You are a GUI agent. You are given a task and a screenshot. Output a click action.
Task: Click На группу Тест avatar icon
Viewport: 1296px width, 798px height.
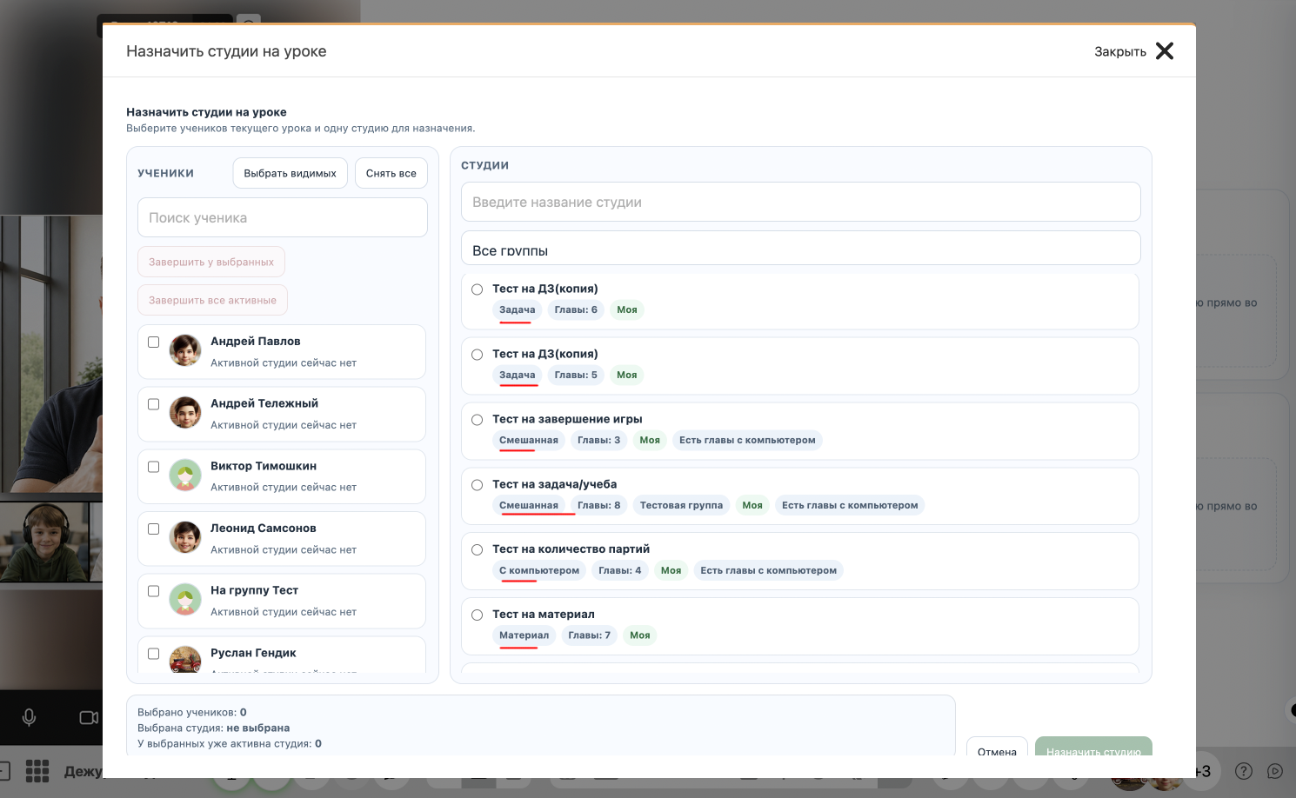pos(185,600)
